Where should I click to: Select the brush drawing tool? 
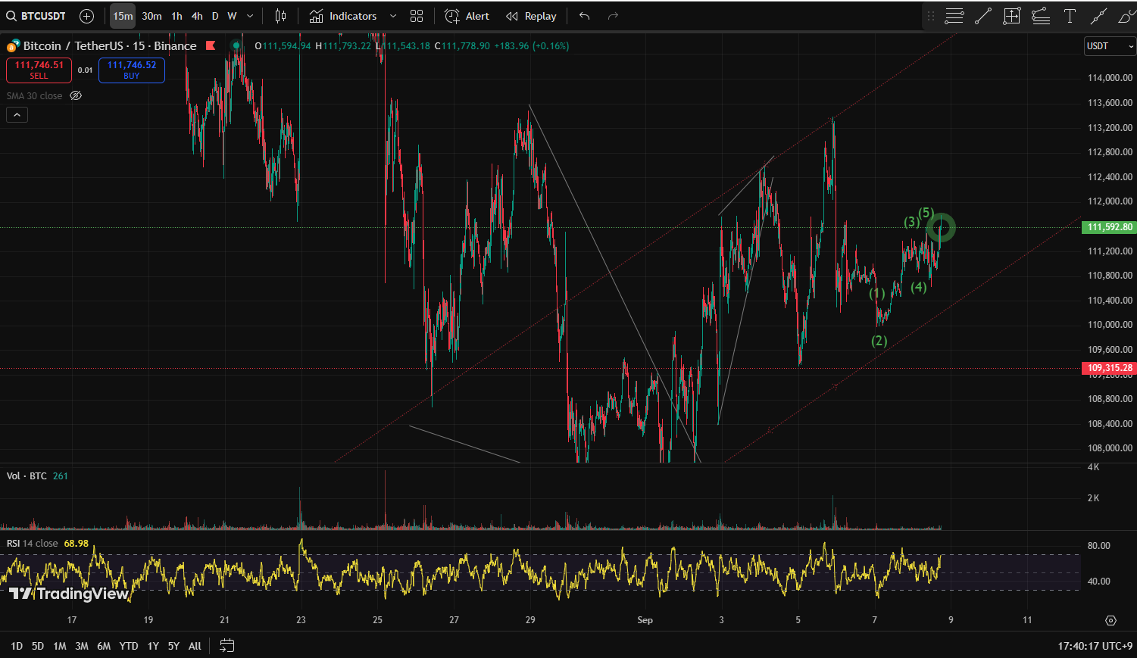1126,16
